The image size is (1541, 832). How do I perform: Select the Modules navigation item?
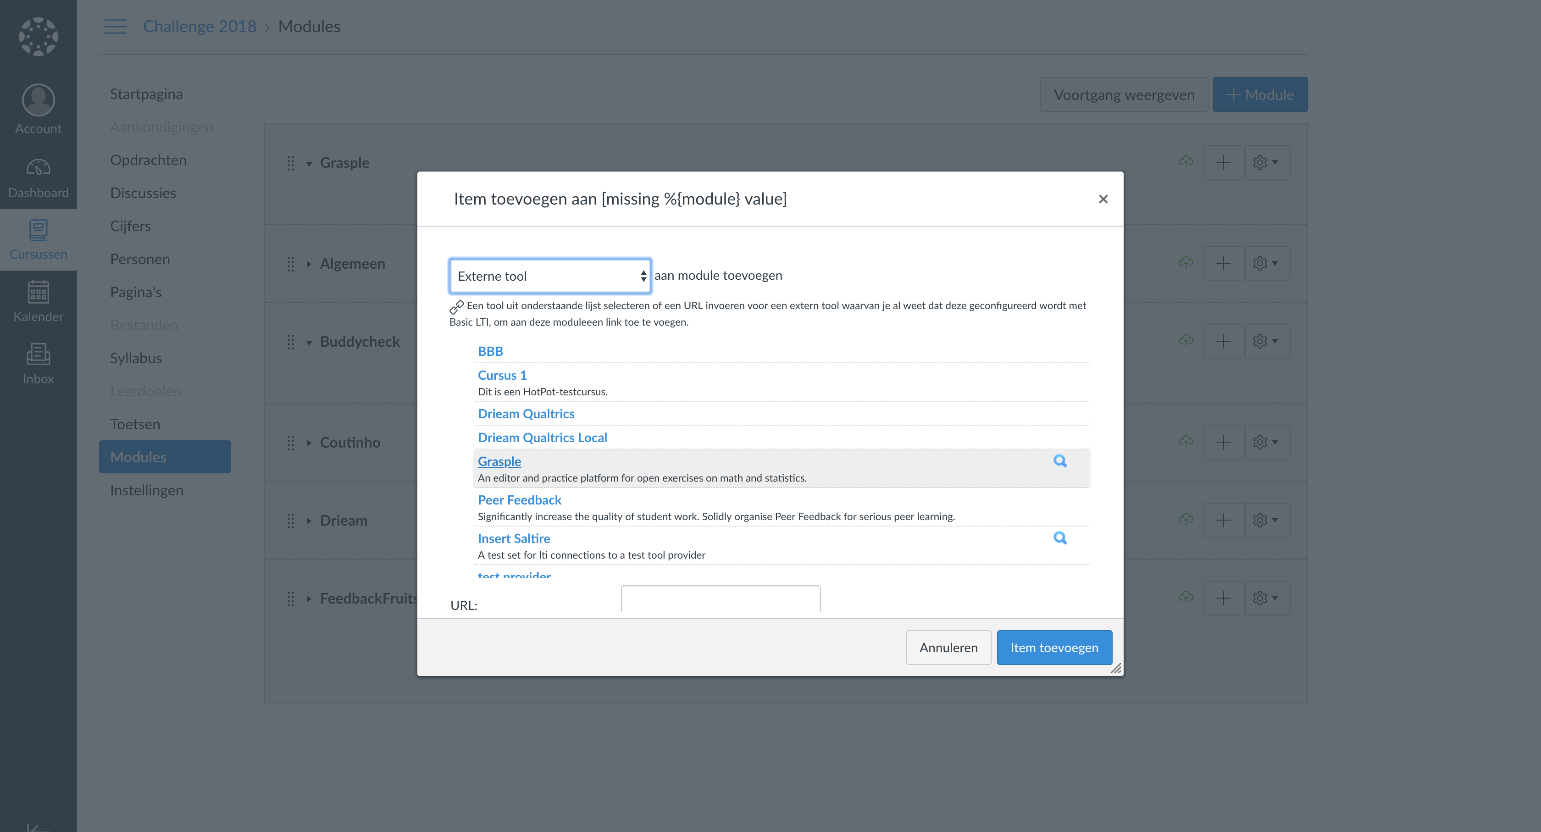[x=165, y=456]
